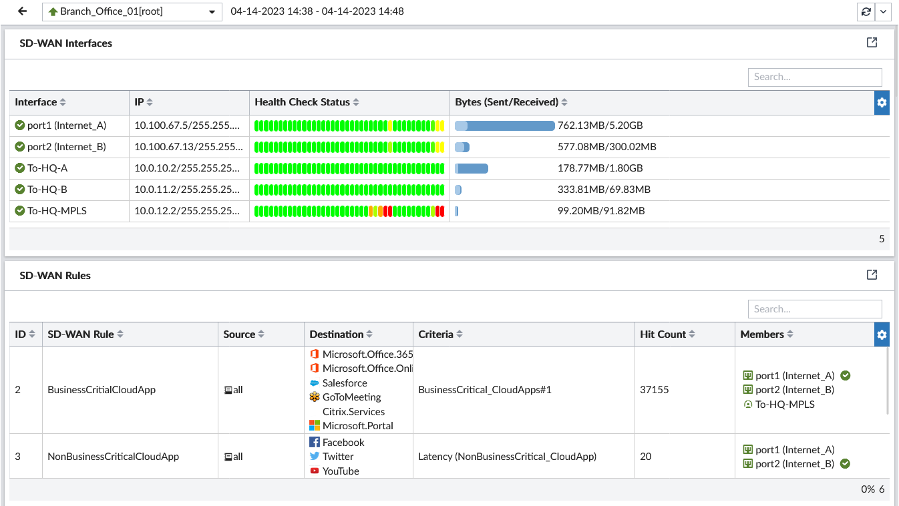
Task: Click the back arrow at top left
Action: click(x=22, y=11)
